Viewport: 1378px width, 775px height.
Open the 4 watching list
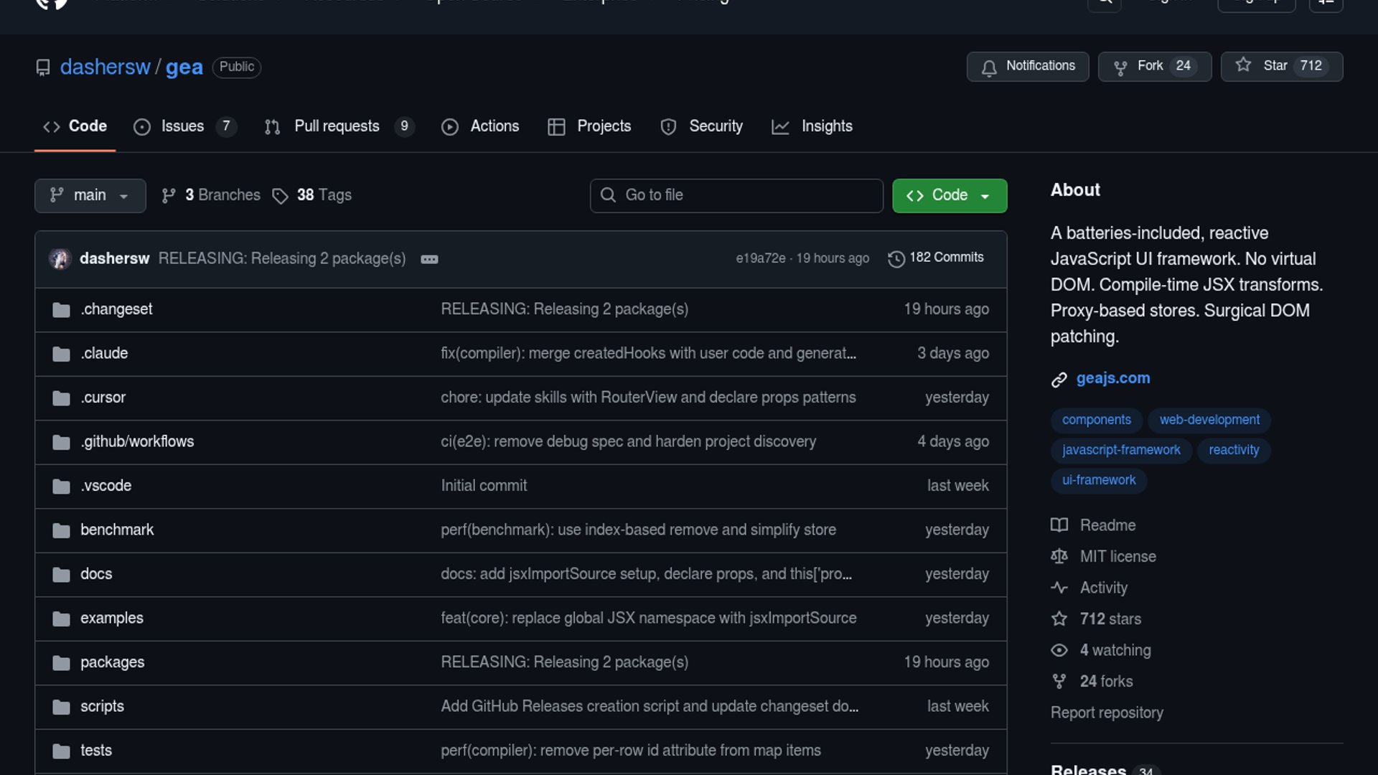point(1115,650)
